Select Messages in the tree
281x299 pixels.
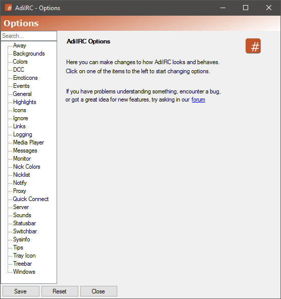point(25,151)
